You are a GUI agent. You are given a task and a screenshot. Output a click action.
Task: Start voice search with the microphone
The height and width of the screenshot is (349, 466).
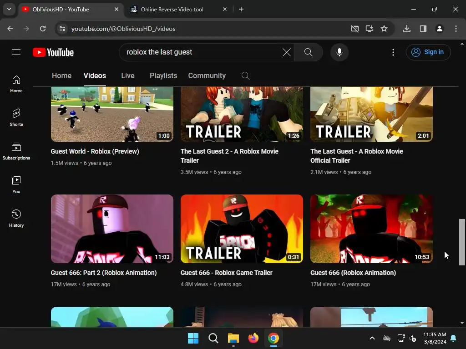339,52
